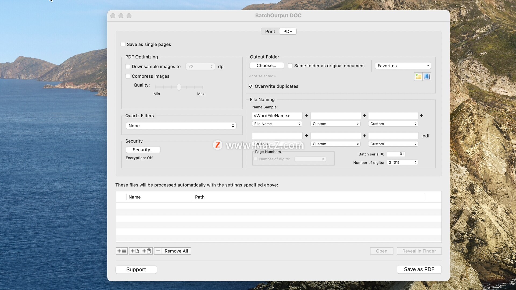Enable Compress images checkbox
516x290 pixels.
128,76
